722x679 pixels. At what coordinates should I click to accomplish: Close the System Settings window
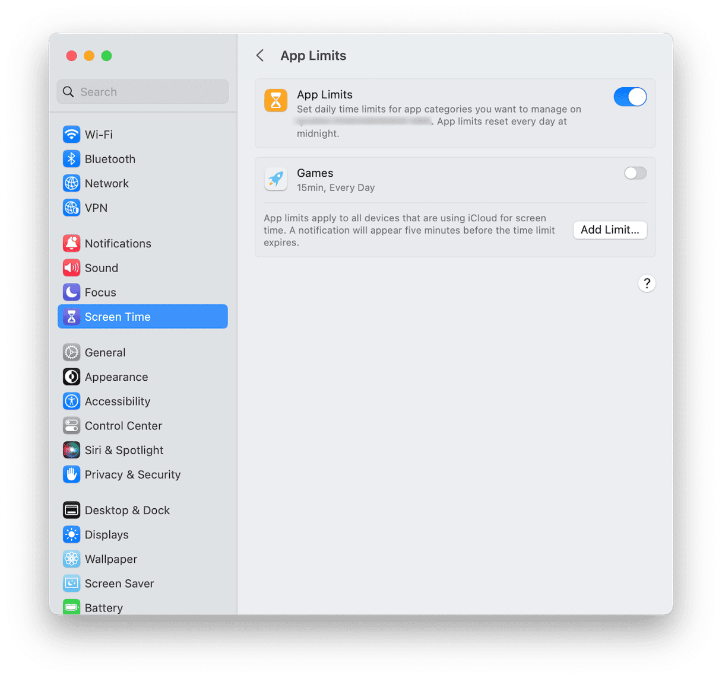point(71,56)
